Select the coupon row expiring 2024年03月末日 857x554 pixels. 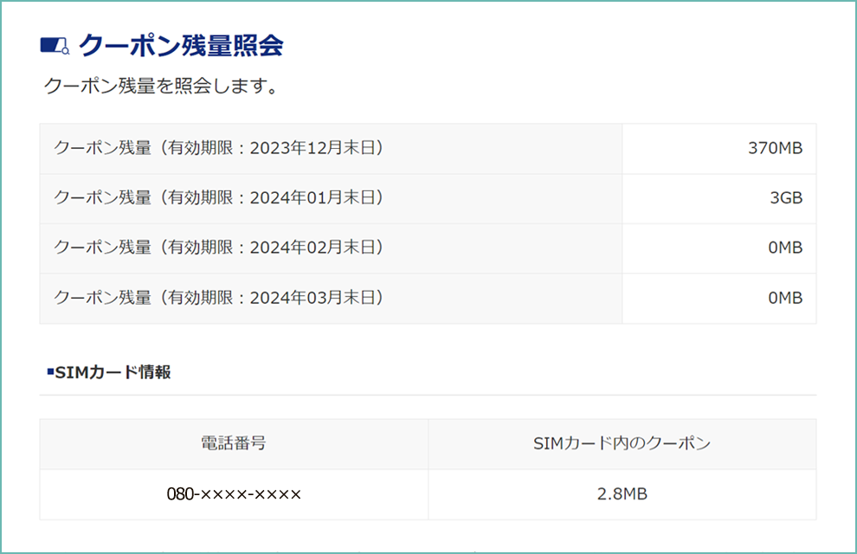(x=428, y=299)
